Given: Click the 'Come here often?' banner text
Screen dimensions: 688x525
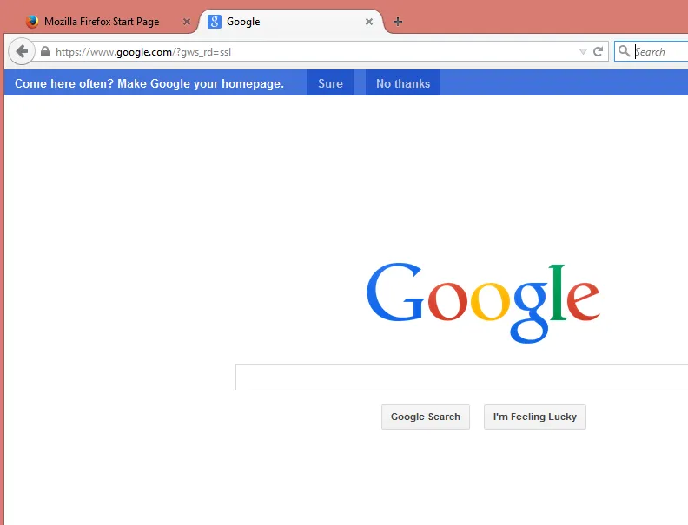Looking at the screenshot, I should (149, 83).
